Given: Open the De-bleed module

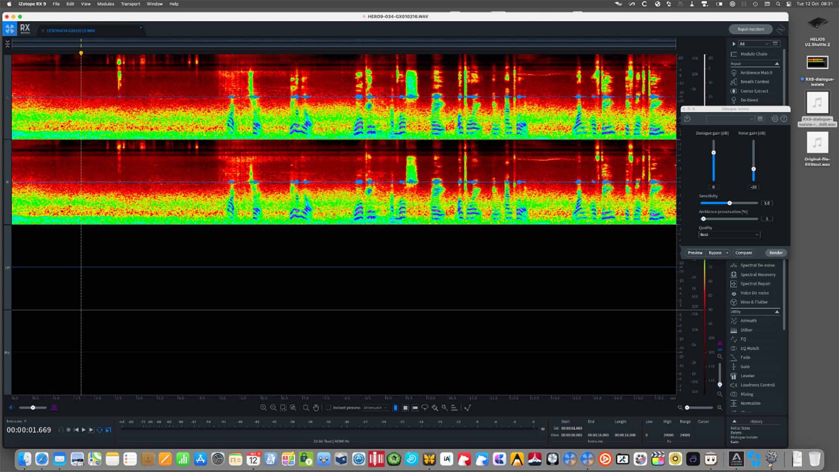Looking at the screenshot, I should click(750, 100).
